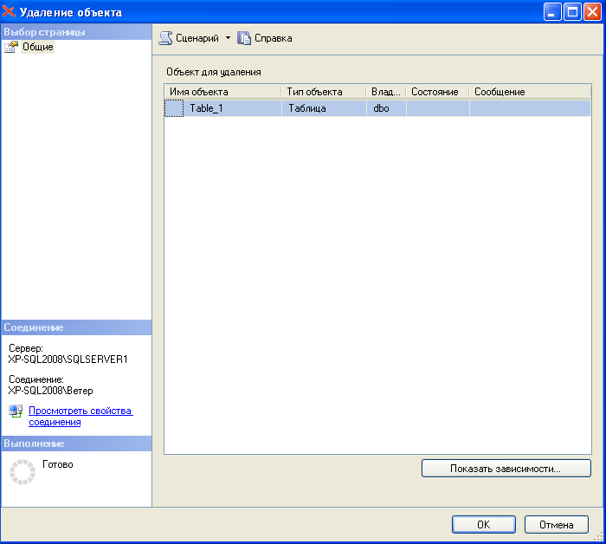This screenshot has width=606, height=544.
Task: Click the Таблица type cell
Action: 324,108
